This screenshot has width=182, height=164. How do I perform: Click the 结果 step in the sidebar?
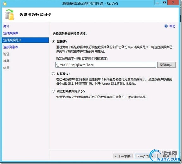(x=6, y=67)
